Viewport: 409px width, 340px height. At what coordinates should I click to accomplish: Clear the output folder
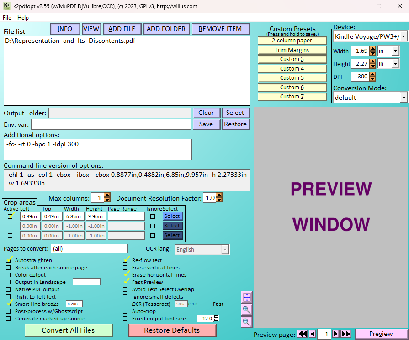tap(206, 113)
